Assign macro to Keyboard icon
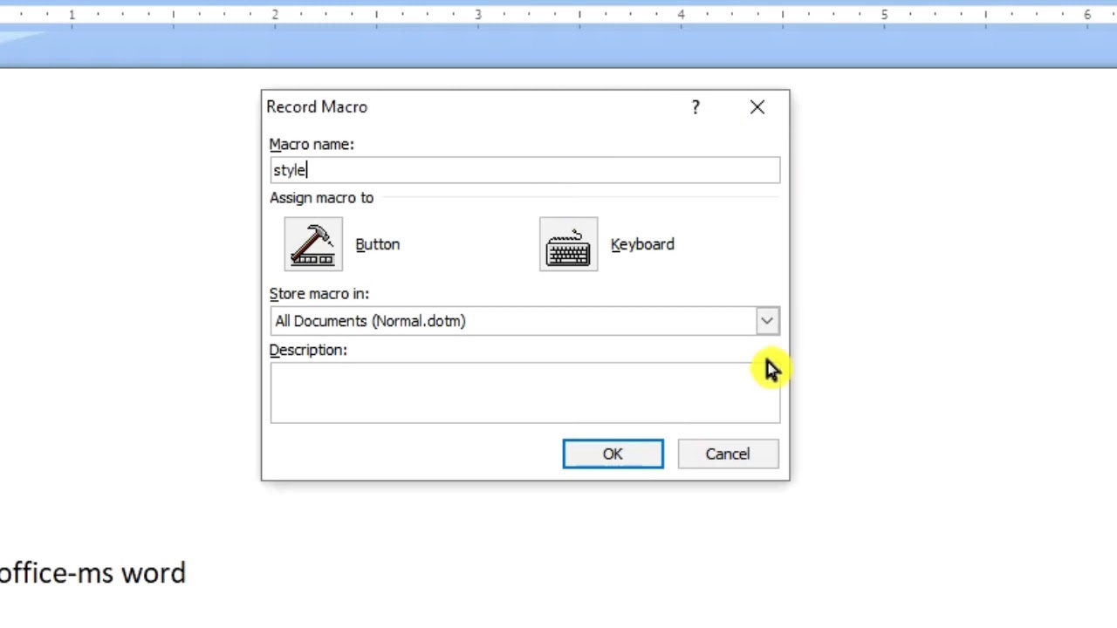Screen dimensions: 1117x628 [569, 244]
